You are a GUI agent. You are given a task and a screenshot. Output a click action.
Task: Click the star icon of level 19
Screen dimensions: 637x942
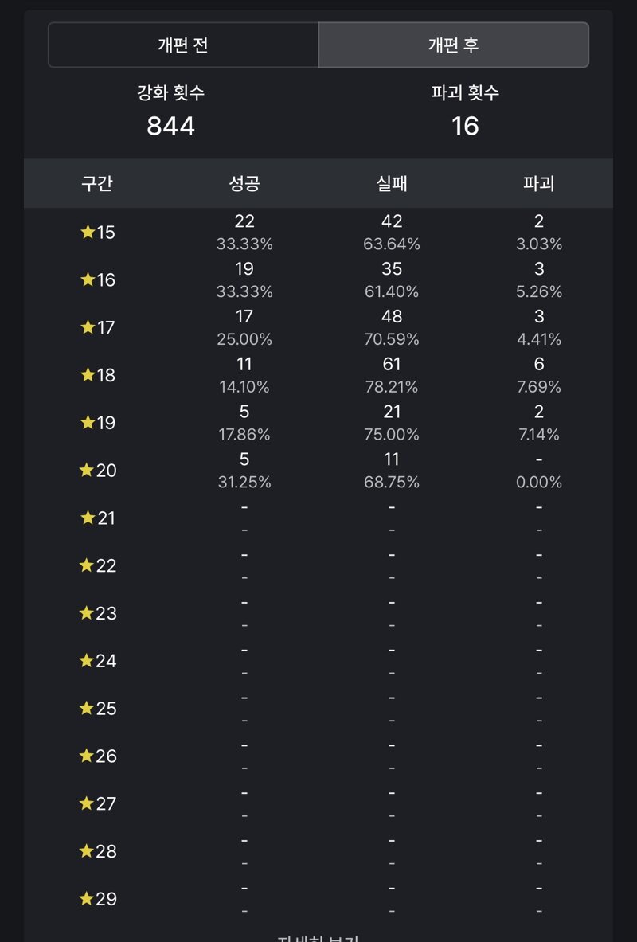tap(88, 422)
